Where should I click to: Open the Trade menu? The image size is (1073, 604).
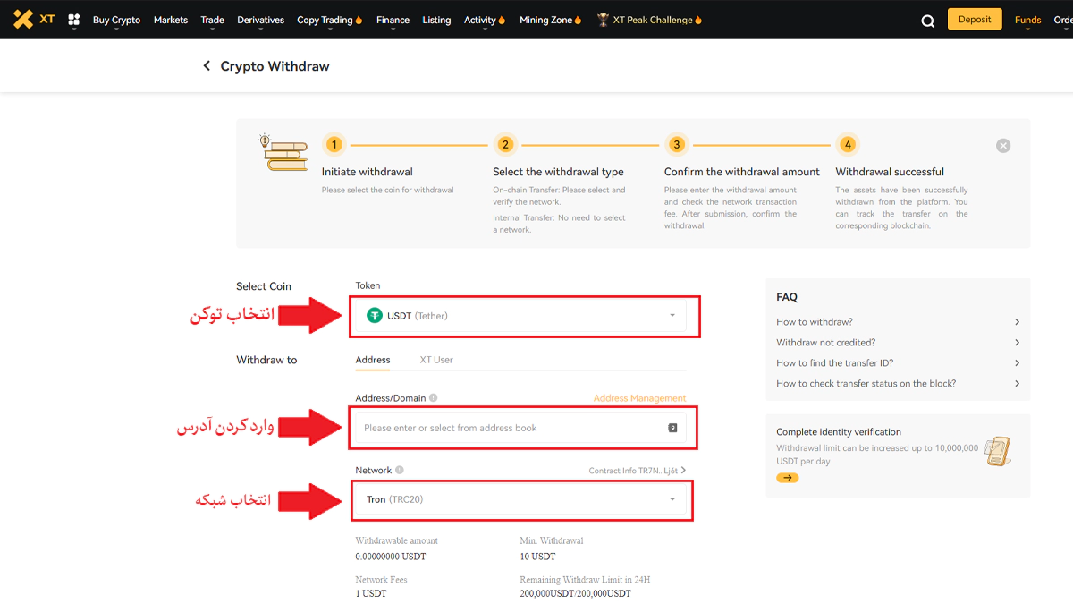[x=213, y=20]
